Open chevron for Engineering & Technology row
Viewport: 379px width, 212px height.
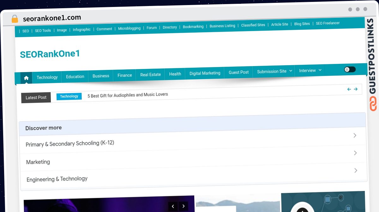click(356, 171)
